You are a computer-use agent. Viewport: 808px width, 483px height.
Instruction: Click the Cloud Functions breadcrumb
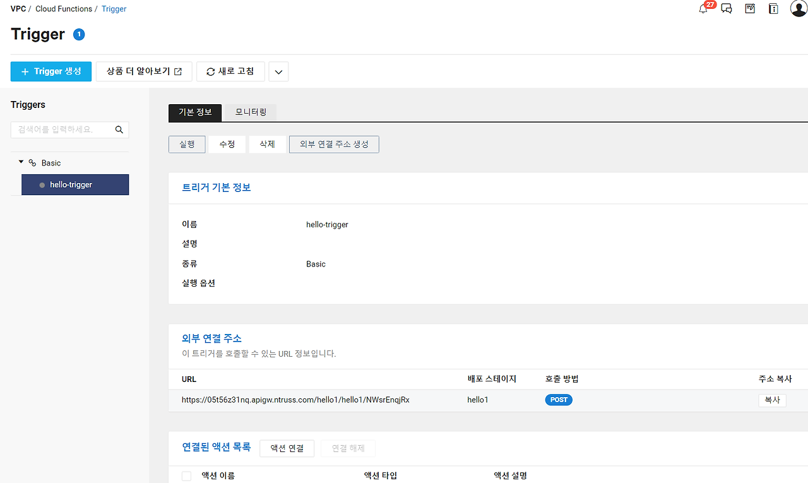pyautogui.click(x=64, y=9)
